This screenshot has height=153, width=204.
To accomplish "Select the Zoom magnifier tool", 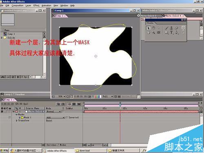I will click(153, 33).
